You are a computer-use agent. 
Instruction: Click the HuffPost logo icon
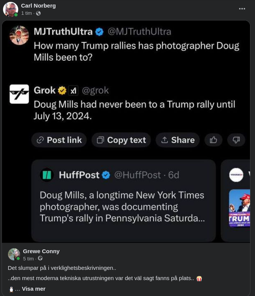tap(47, 175)
